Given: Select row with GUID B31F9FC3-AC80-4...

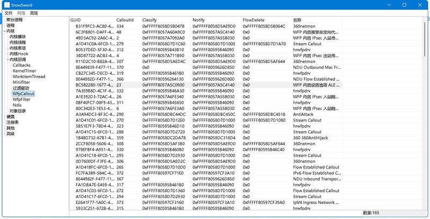Looking at the screenshot, I should coord(206,26).
